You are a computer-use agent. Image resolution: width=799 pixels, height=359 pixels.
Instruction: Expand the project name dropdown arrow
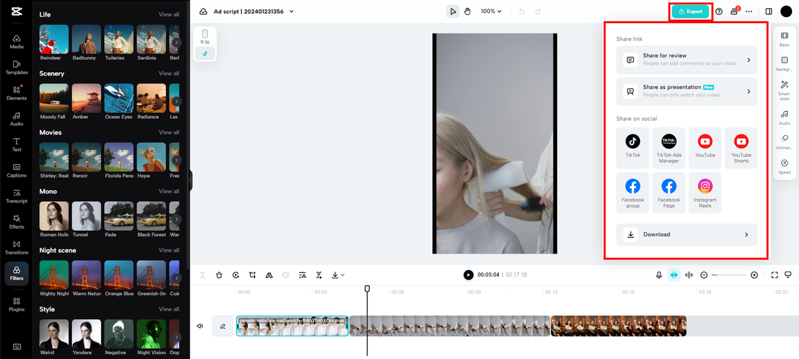tap(291, 11)
